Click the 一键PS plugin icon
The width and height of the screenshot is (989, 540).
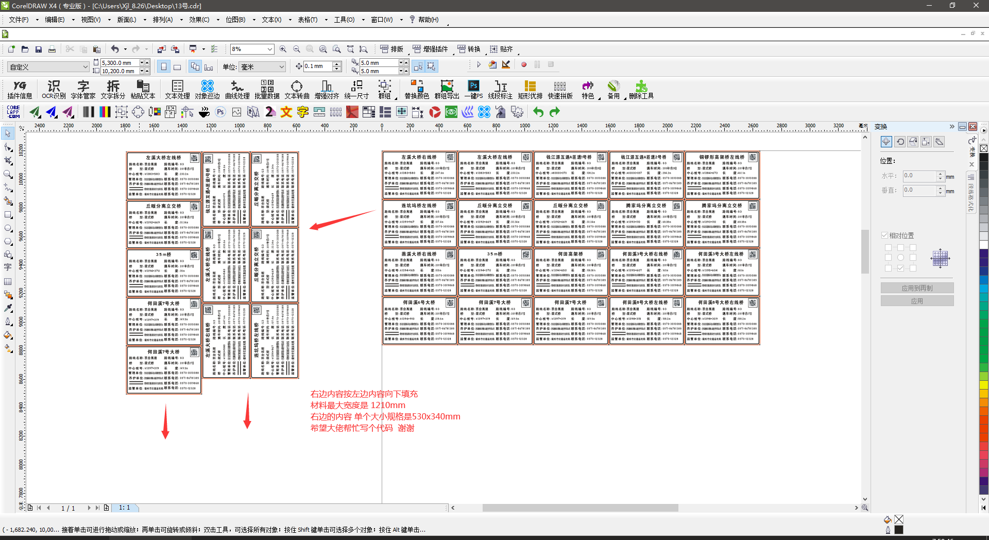pyautogui.click(x=473, y=90)
